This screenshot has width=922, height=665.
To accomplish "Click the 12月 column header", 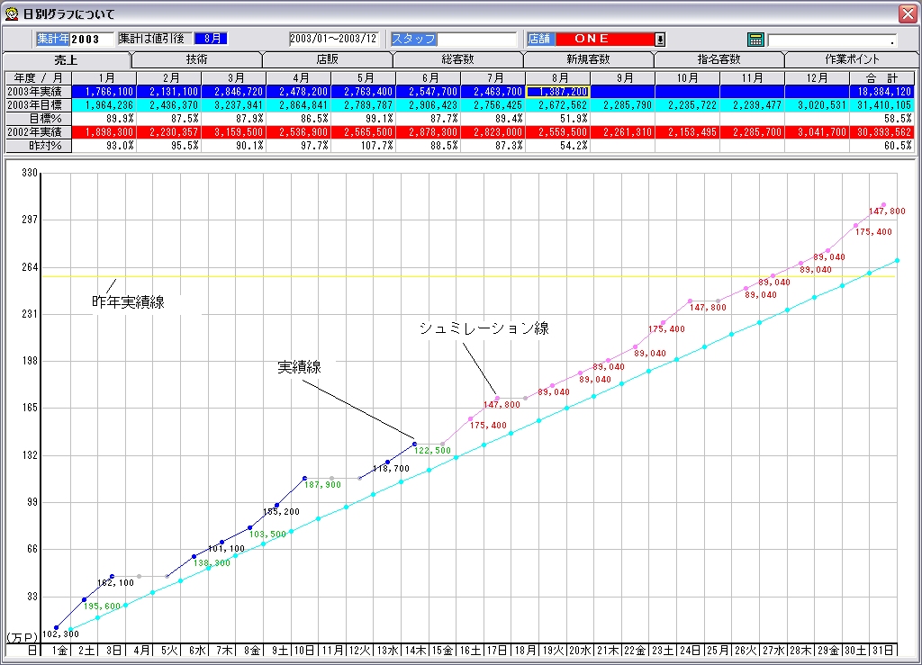I will pyautogui.click(x=817, y=78).
